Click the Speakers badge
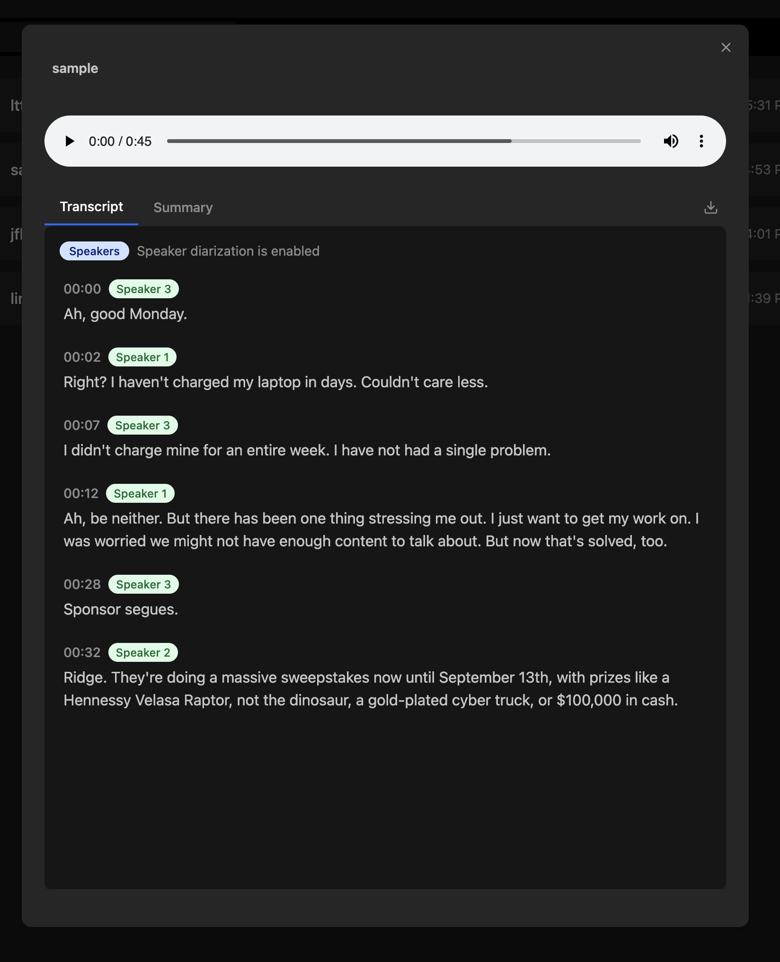 (x=94, y=251)
